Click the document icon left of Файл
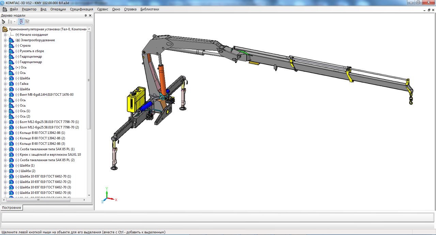Screen dimensions: 436x235 click(4, 9)
